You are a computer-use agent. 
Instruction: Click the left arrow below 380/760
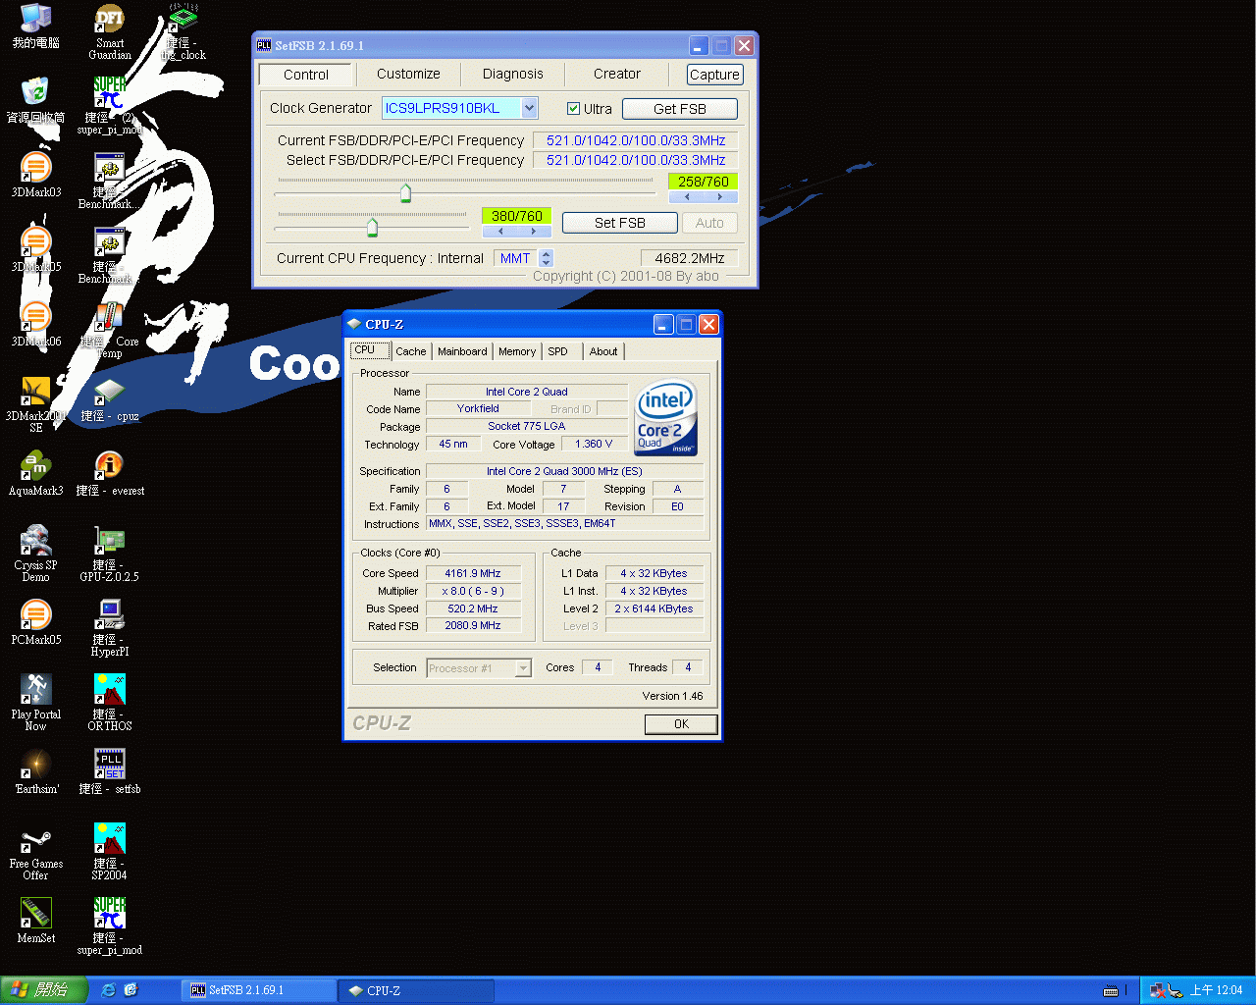click(x=500, y=232)
